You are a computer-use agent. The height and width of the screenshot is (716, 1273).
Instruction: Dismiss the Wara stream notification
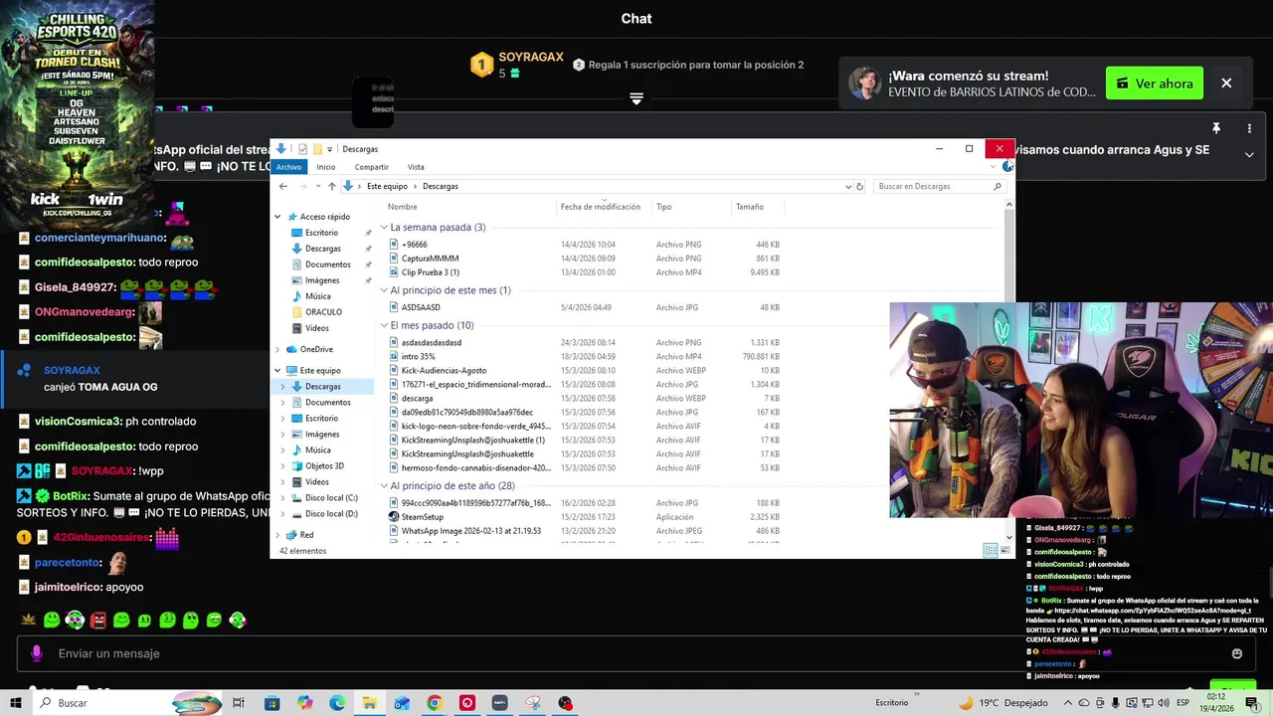coord(1226,84)
